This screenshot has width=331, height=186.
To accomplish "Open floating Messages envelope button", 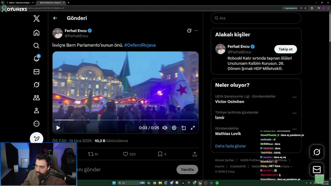I will pyautogui.click(x=317, y=169).
